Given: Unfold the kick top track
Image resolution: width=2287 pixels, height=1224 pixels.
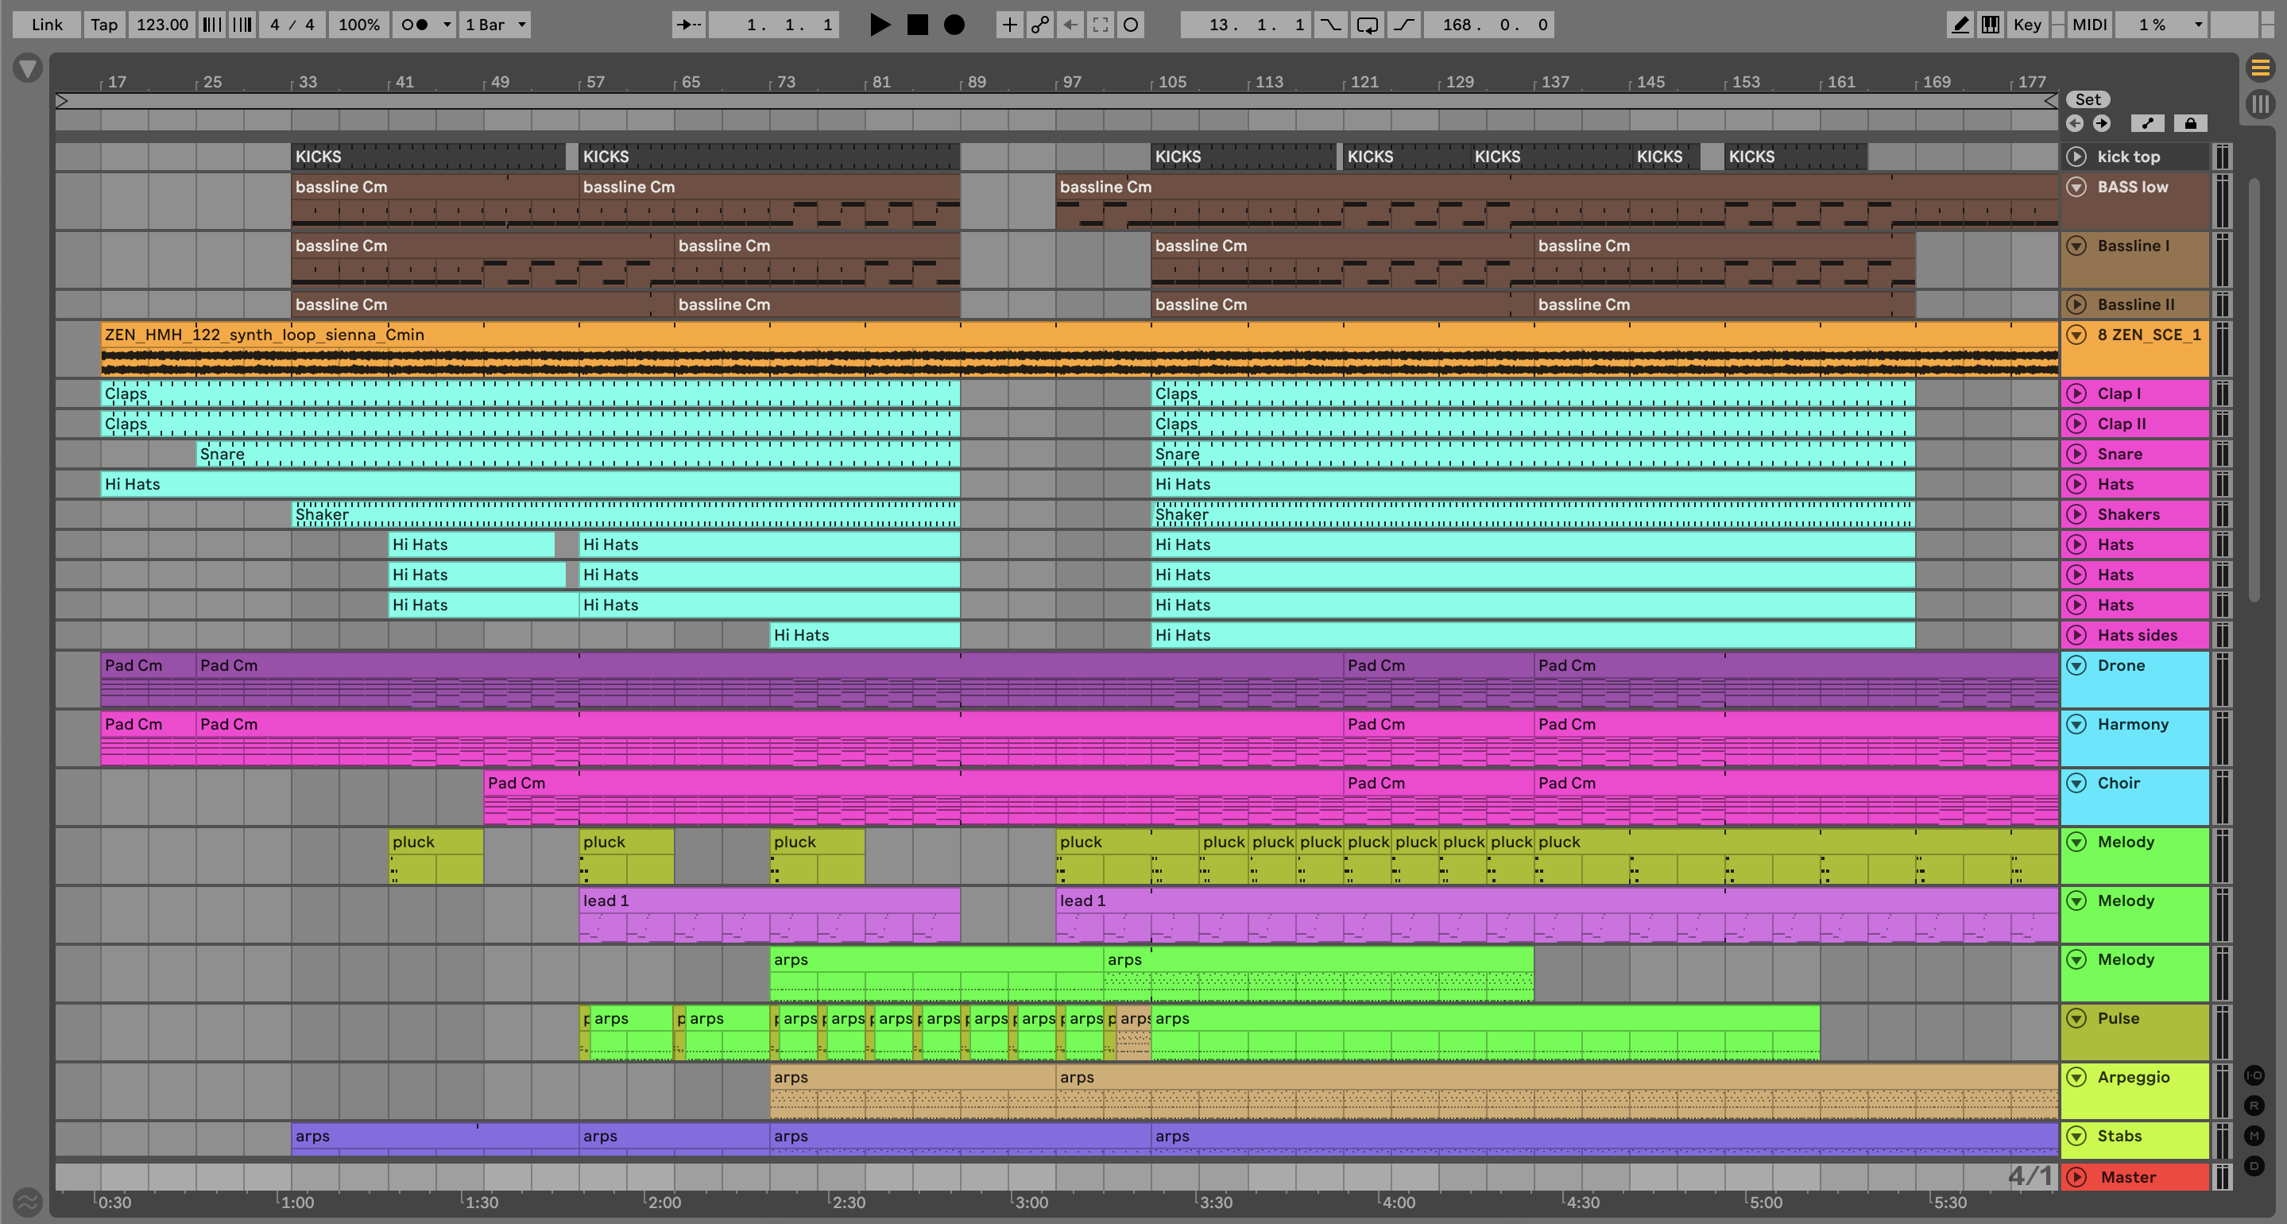Looking at the screenshot, I should (x=2076, y=157).
